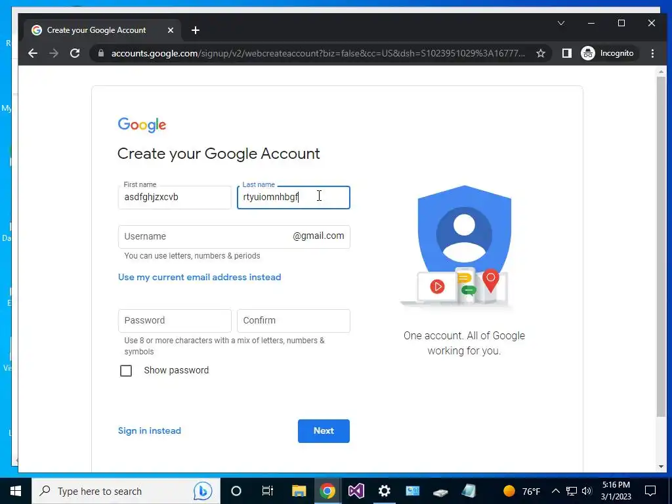Viewport: 672px width, 504px height.
Task: Enable the Show password checkbox
Action: [x=126, y=371]
